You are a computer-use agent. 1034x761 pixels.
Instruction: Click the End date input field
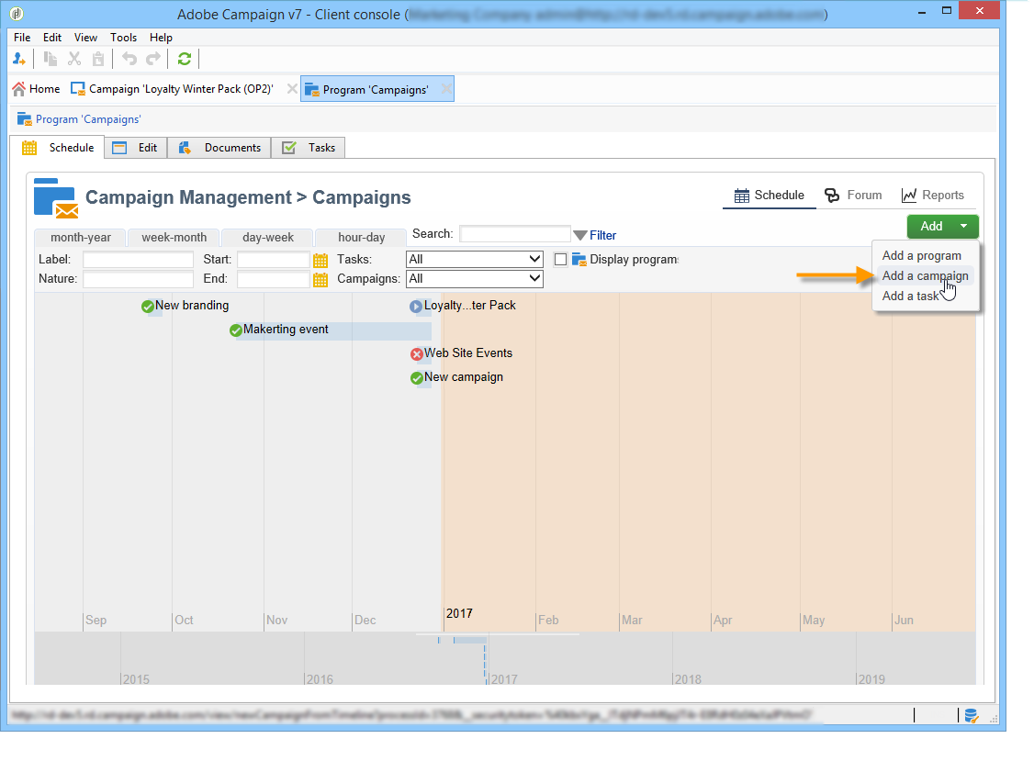click(273, 279)
